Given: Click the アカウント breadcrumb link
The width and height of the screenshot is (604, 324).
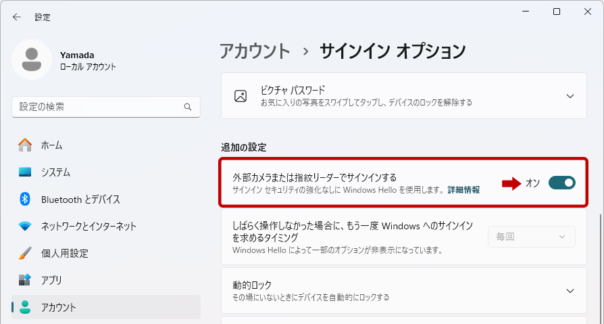Looking at the screenshot, I should (255, 51).
